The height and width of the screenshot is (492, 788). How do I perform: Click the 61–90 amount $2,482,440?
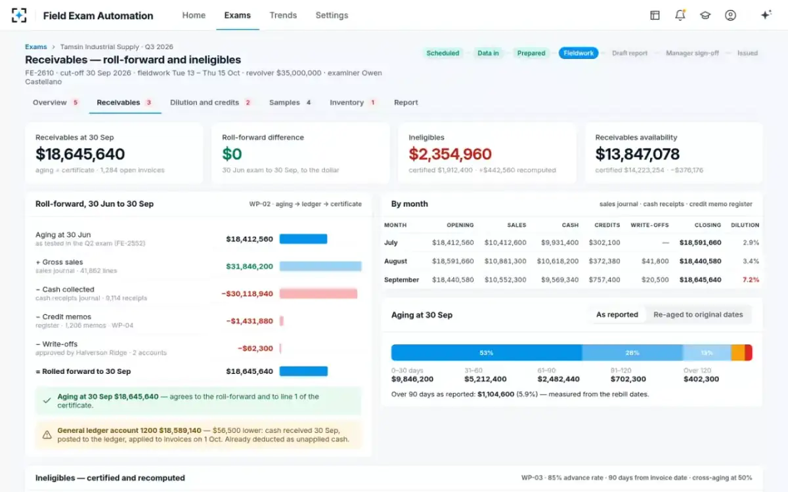point(559,379)
